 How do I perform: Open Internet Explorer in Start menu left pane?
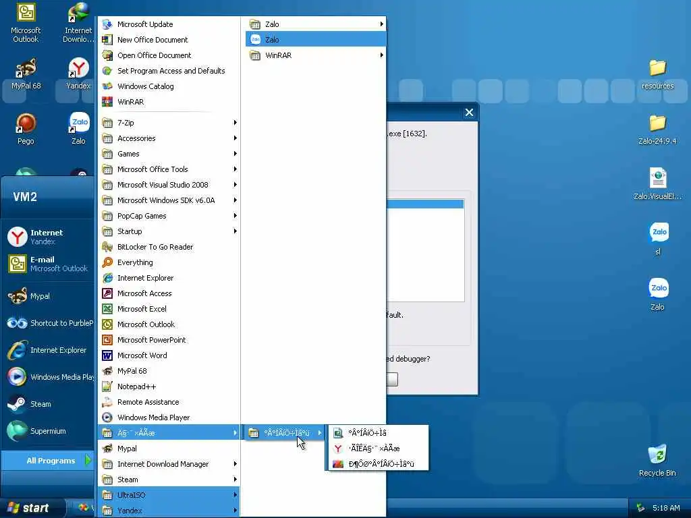coord(48,350)
